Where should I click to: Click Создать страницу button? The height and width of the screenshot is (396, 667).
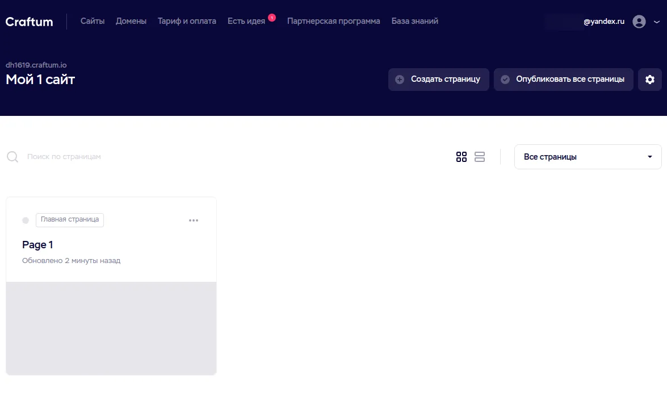point(438,80)
